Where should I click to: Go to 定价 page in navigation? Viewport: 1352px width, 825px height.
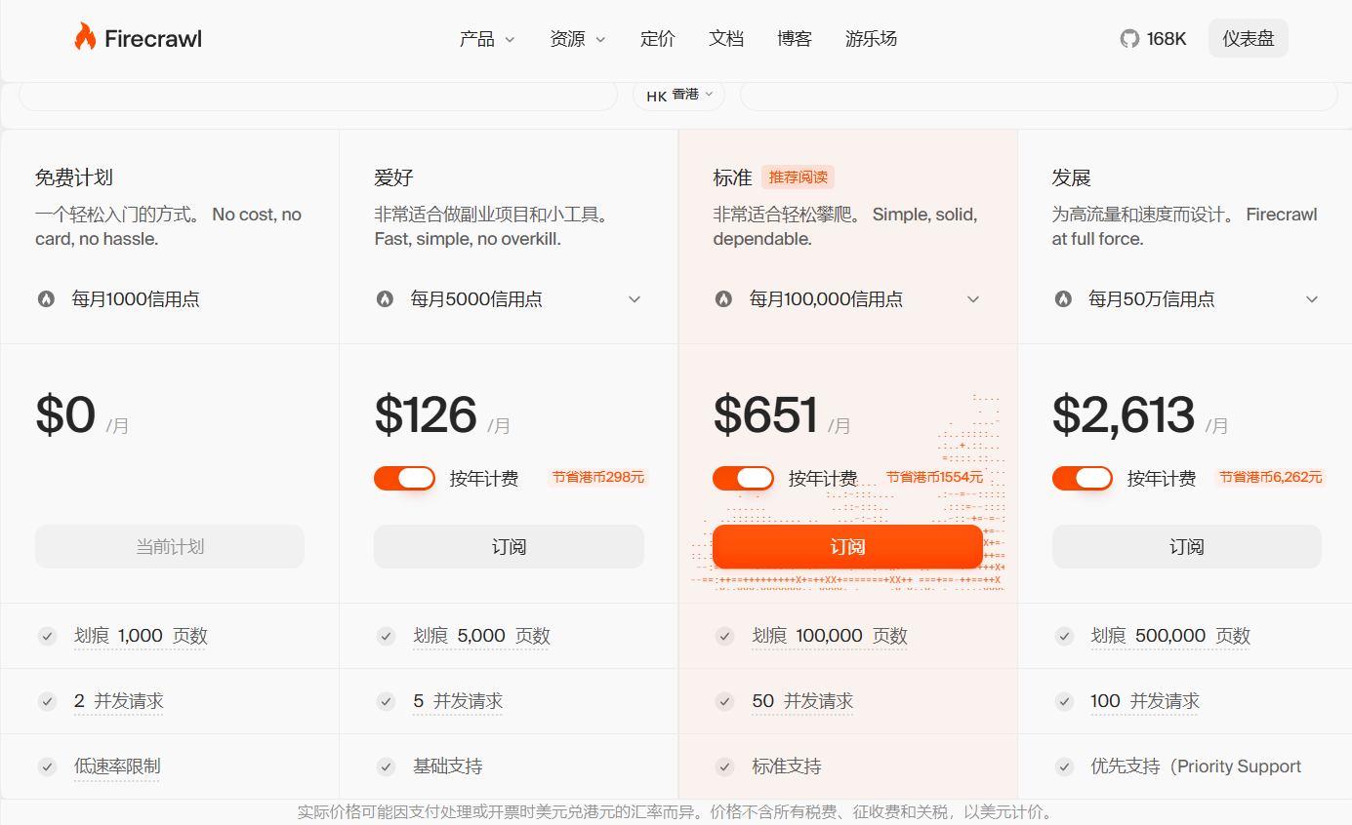(658, 39)
